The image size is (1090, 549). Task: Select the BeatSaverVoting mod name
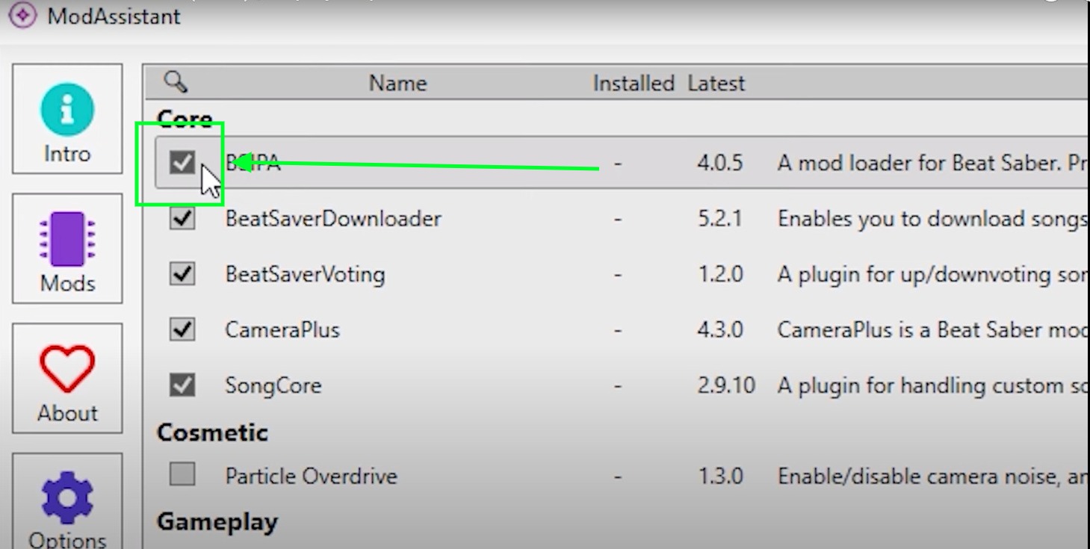pyautogui.click(x=305, y=274)
